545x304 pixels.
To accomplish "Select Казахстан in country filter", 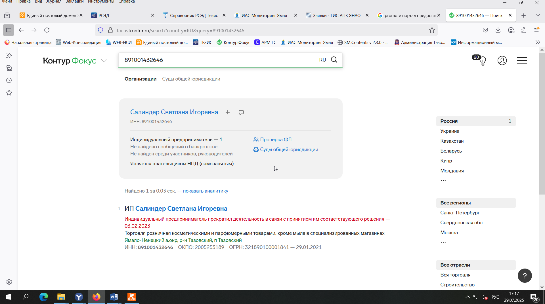I will [x=452, y=141].
